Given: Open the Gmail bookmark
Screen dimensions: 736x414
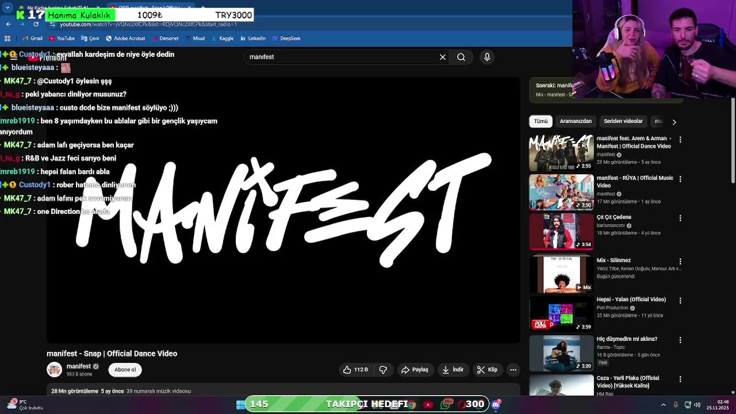Looking at the screenshot, I should tap(32, 39).
